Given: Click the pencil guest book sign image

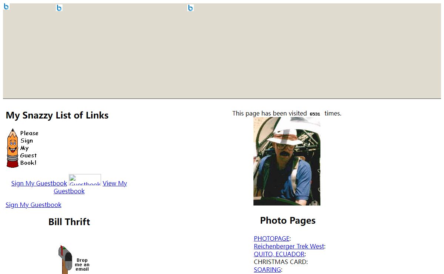Looking at the screenshot, I should click(22, 148).
